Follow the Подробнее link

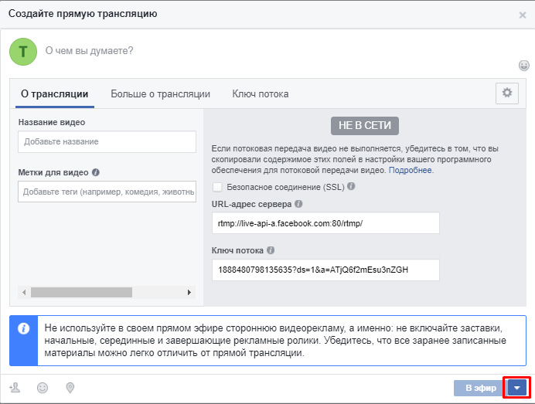(x=411, y=170)
